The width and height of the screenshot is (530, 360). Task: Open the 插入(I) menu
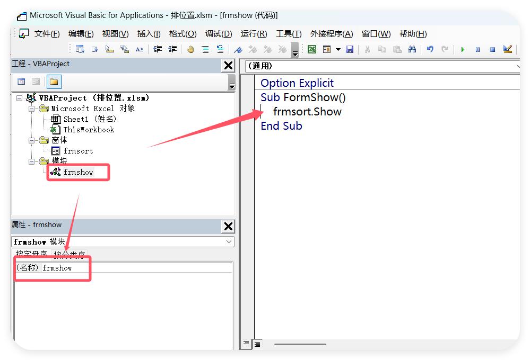[x=149, y=34]
